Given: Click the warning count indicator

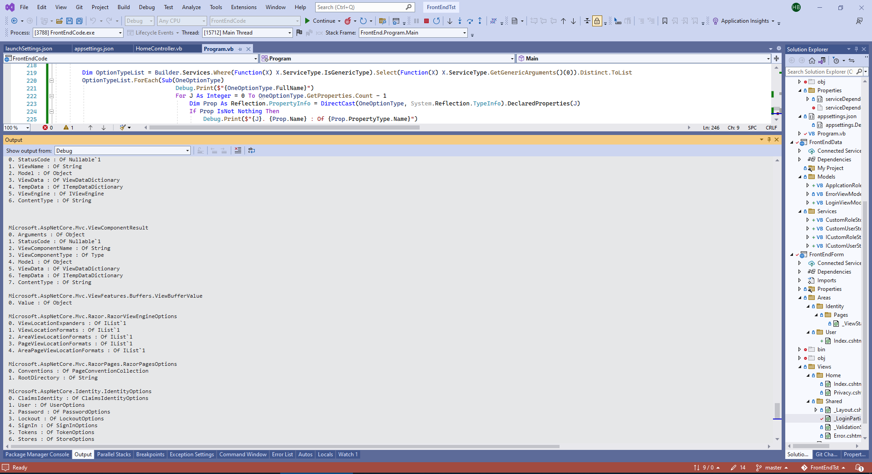Looking at the screenshot, I should click(66, 128).
